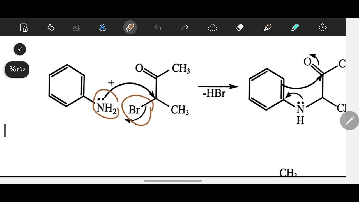Select the shapes tool

(x=51, y=27)
